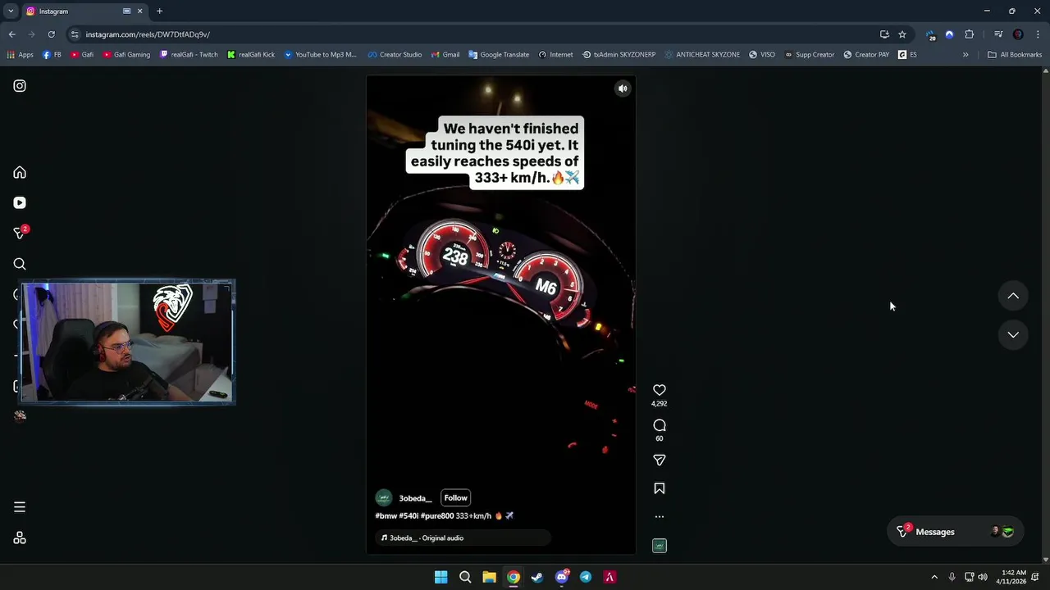The image size is (1050, 590).
Task: Follow the 3obeda__ account
Action: click(x=455, y=497)
